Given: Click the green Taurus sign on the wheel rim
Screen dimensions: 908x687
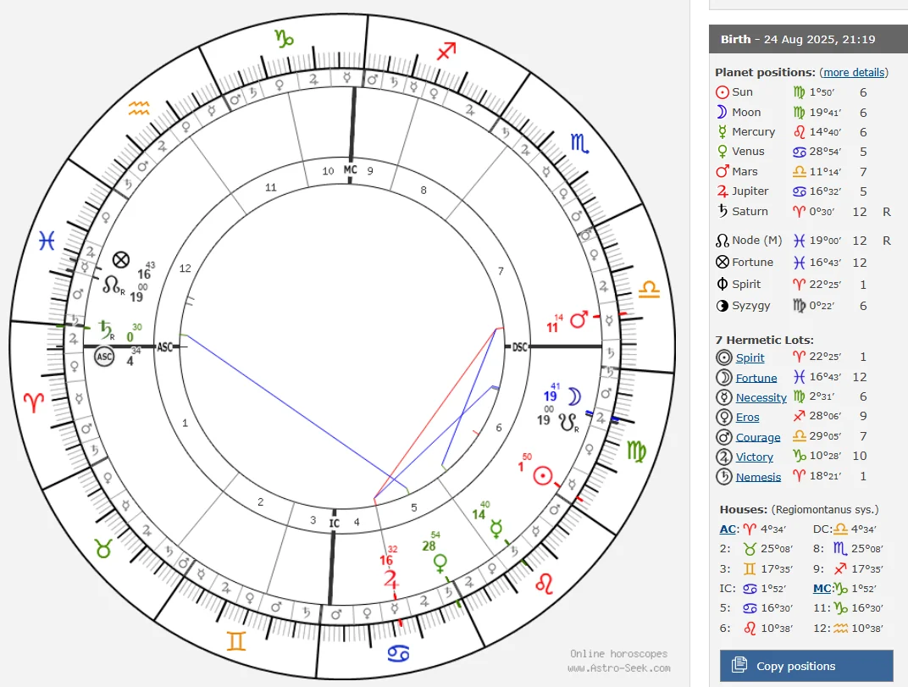Looking at the screenshot, I should (103, 547).
